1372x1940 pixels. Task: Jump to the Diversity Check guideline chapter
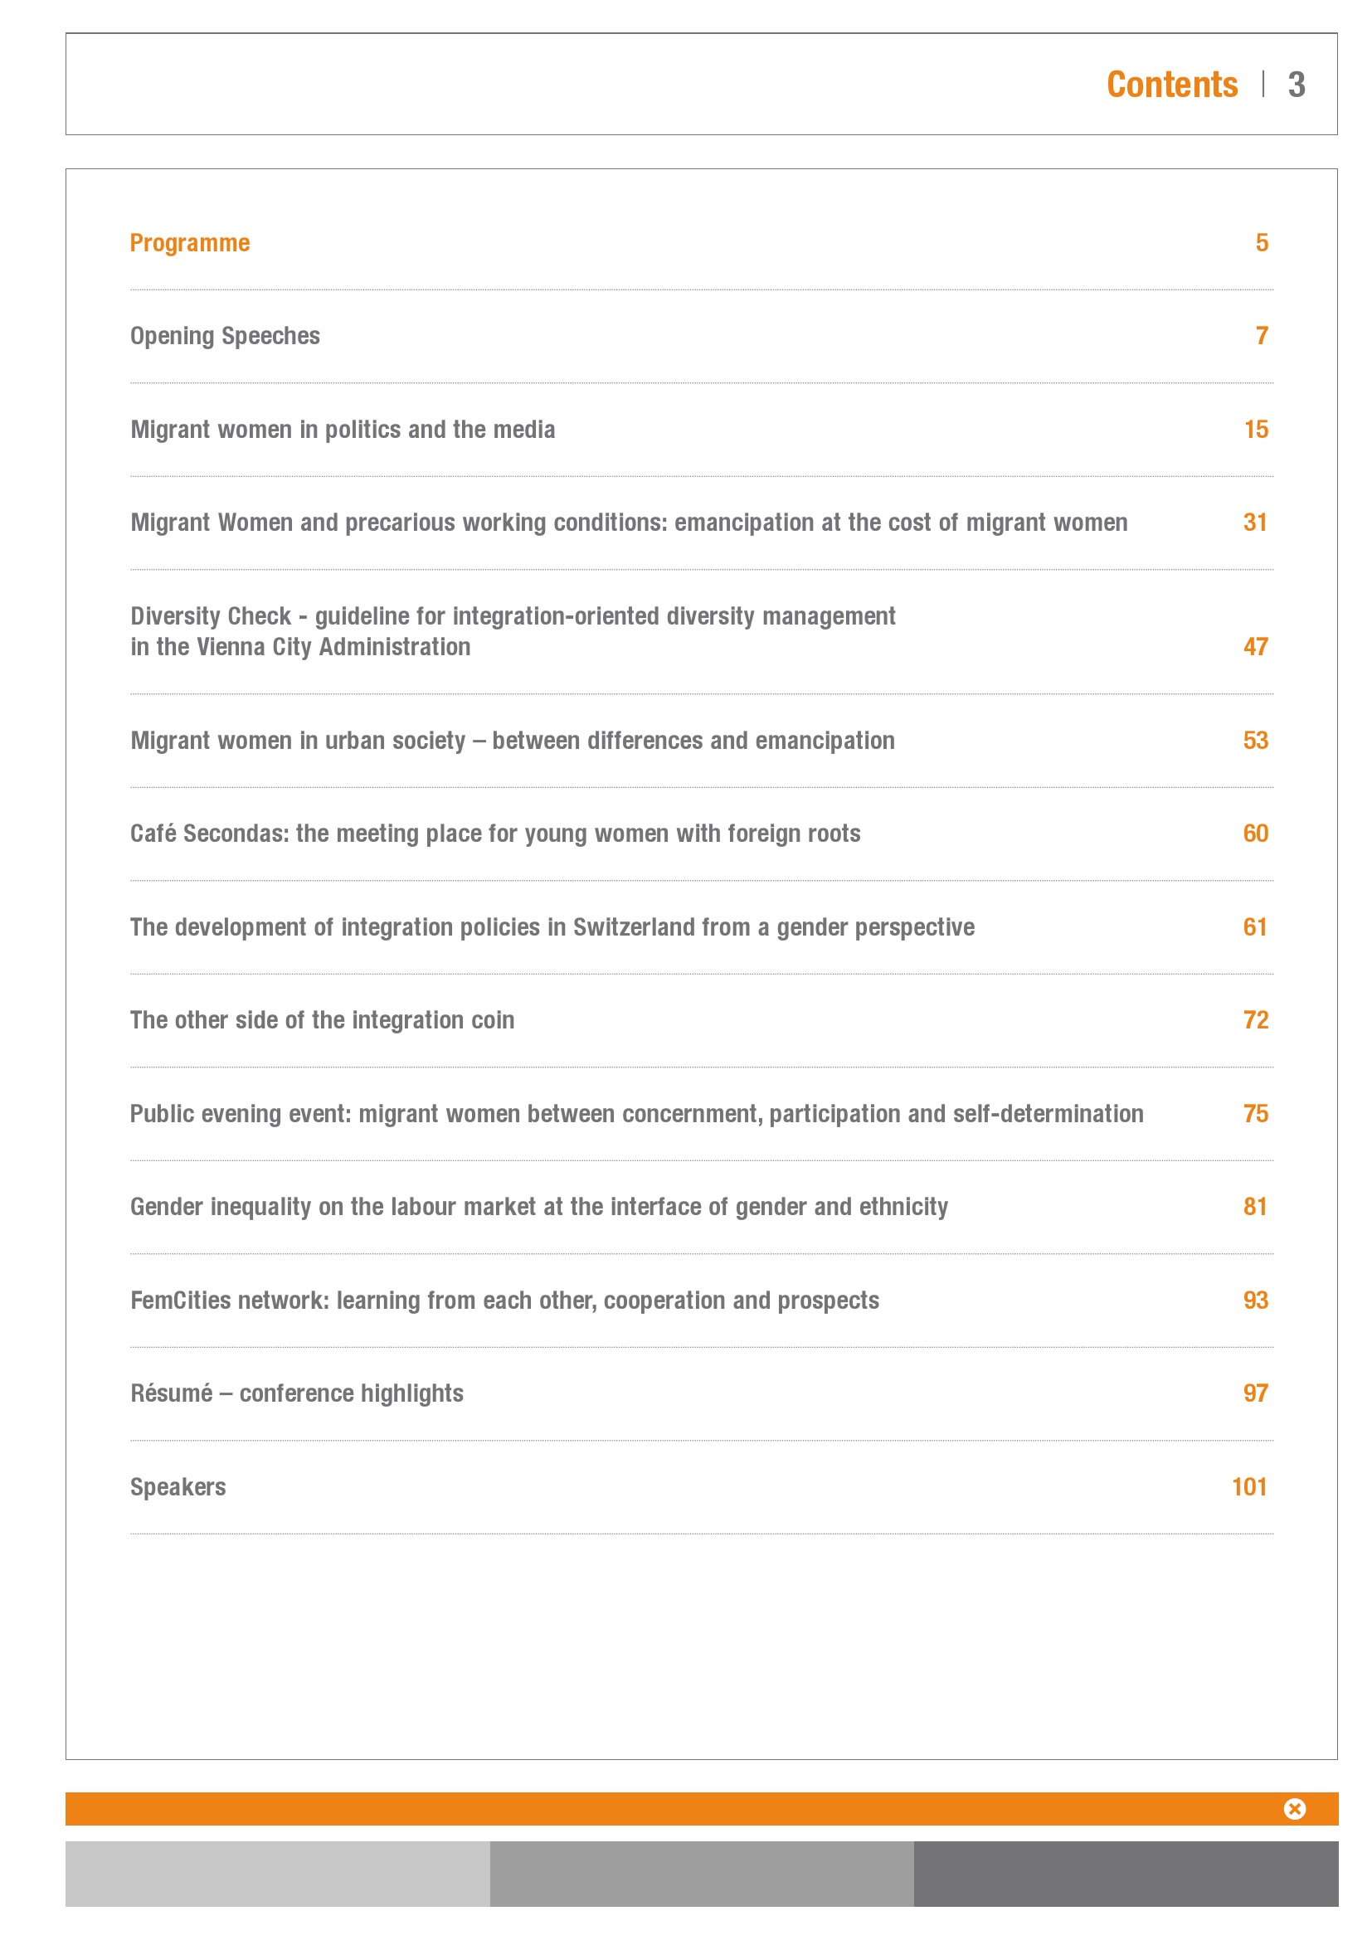[512, 631]
